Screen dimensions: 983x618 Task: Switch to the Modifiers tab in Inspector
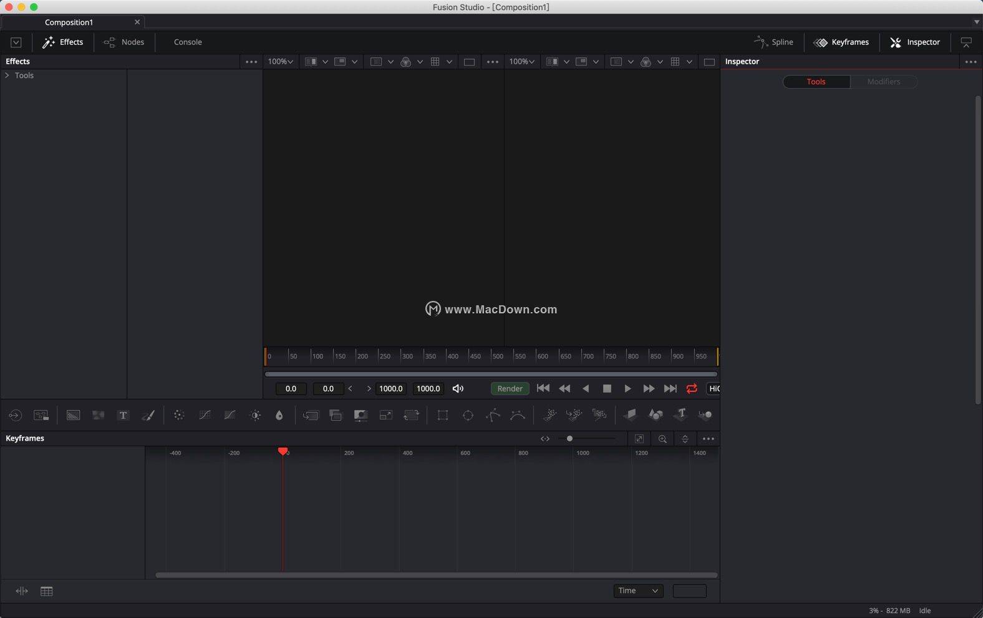pyautogui.click(x=883, y=82)
